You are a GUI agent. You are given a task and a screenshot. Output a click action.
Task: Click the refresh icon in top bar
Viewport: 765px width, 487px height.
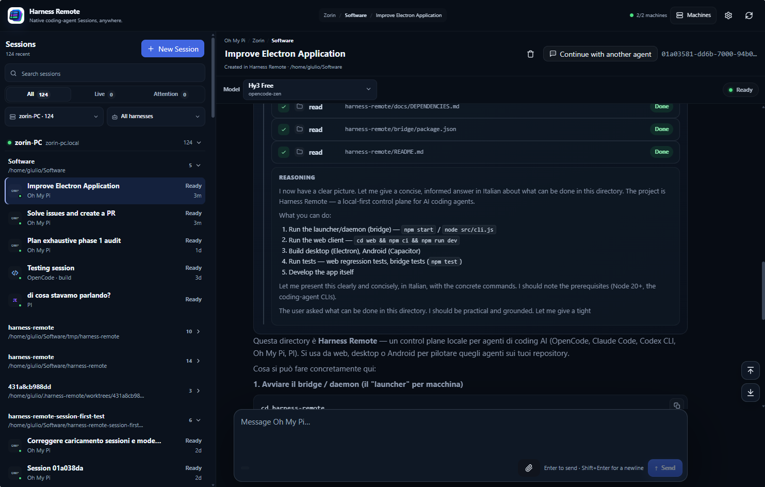point(749,15)
